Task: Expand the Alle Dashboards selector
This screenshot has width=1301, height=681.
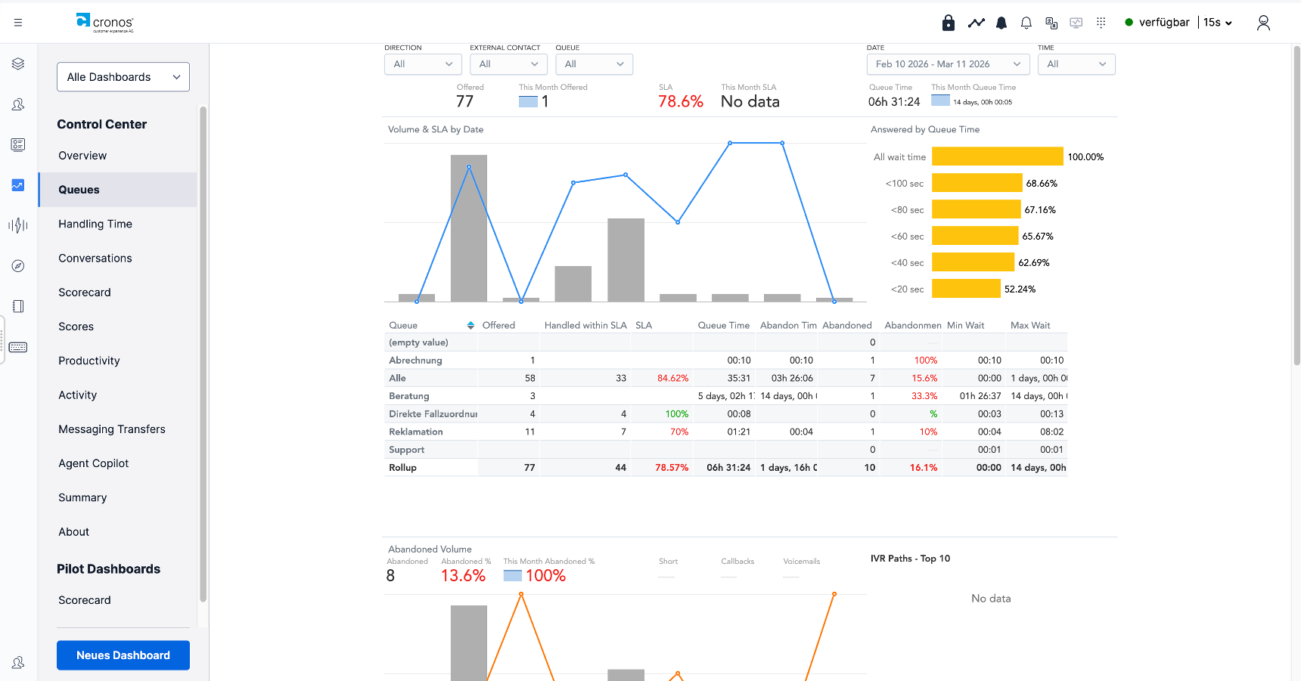Action: (123, 77)
